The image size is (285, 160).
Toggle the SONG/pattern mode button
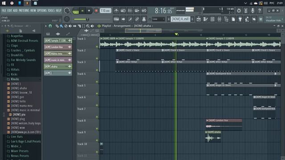(75, 11)
